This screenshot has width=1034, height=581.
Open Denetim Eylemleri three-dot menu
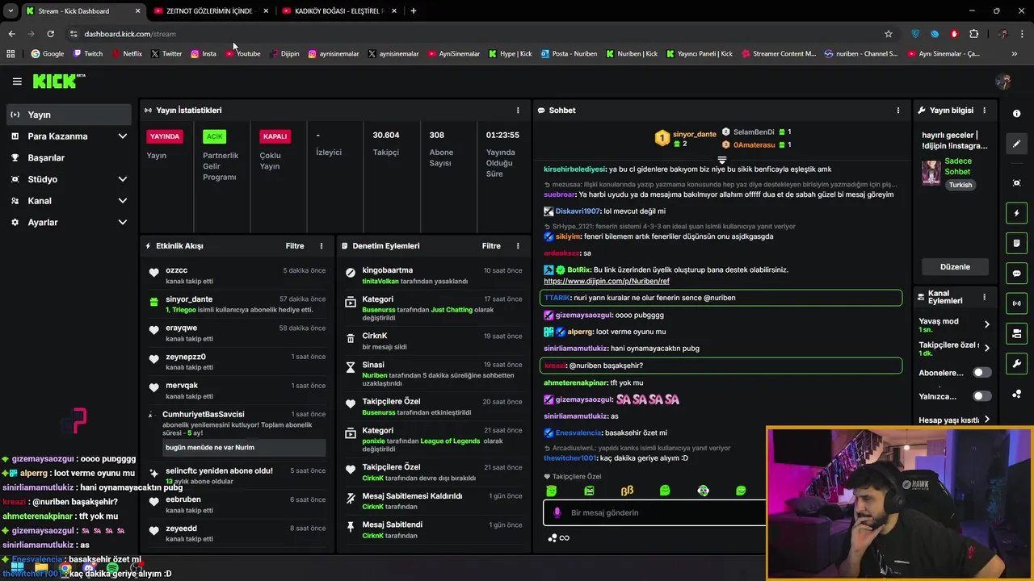(518, 246)
